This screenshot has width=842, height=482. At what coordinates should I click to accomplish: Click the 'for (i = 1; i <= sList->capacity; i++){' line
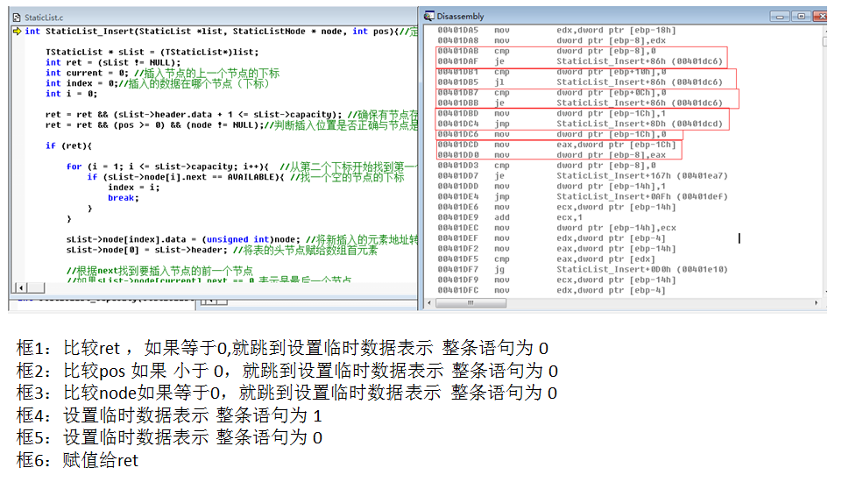(x=167, y=167)
